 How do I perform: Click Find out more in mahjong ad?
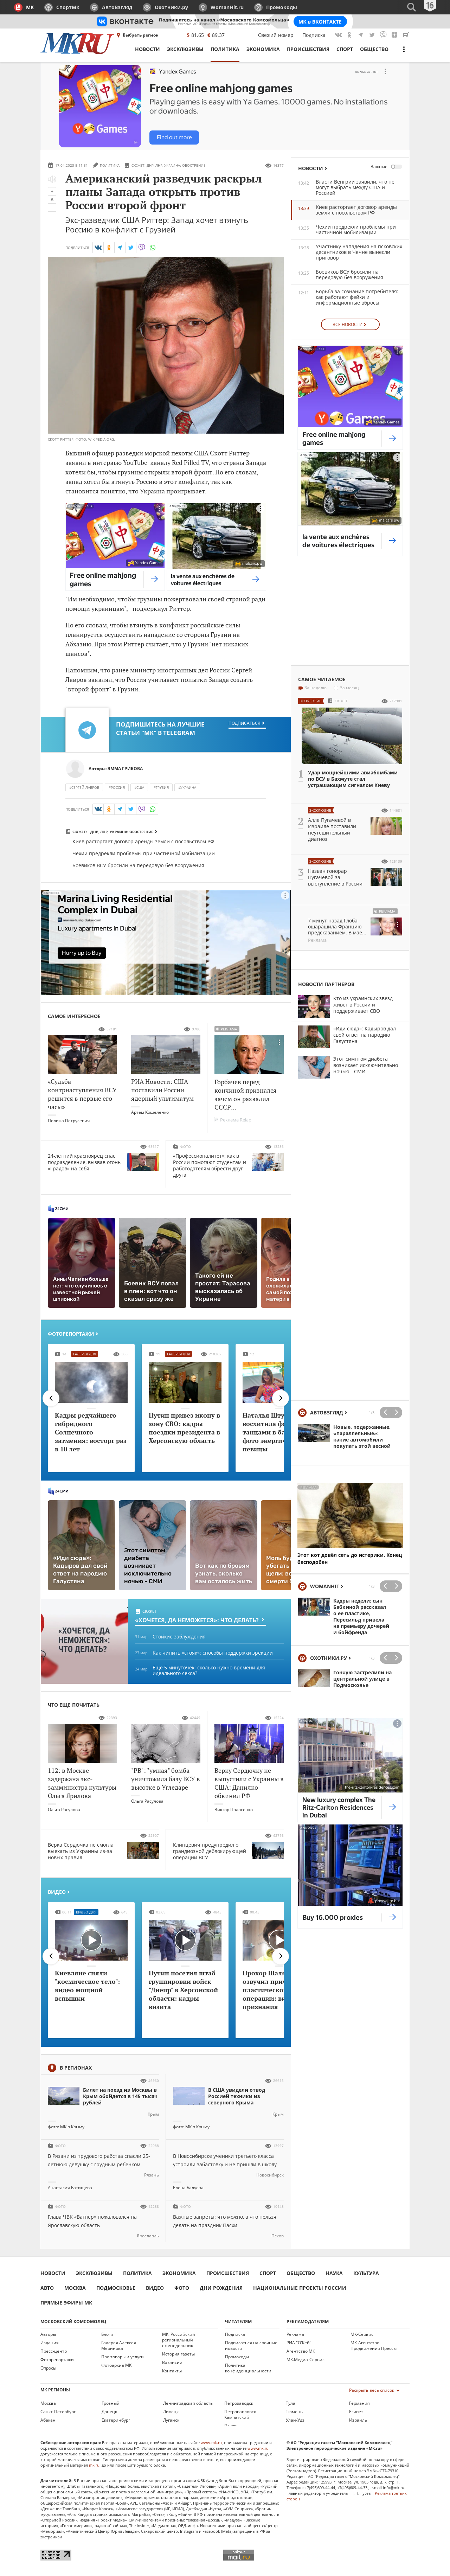click(x=174, y=137)
